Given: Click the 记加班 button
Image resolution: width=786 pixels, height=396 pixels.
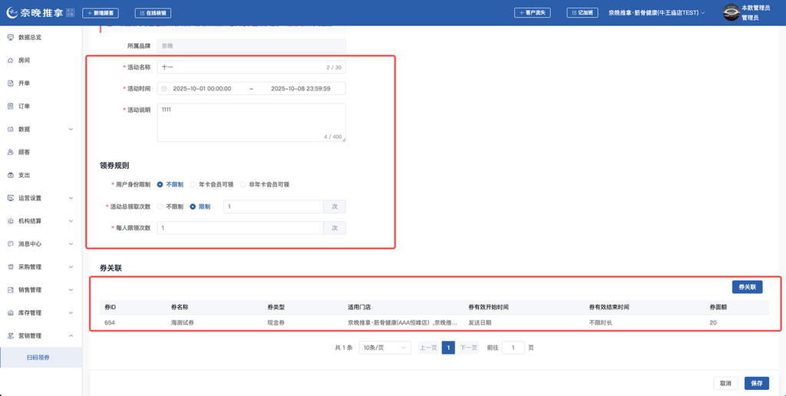Looking at the screenshot, I should (583, 12).
